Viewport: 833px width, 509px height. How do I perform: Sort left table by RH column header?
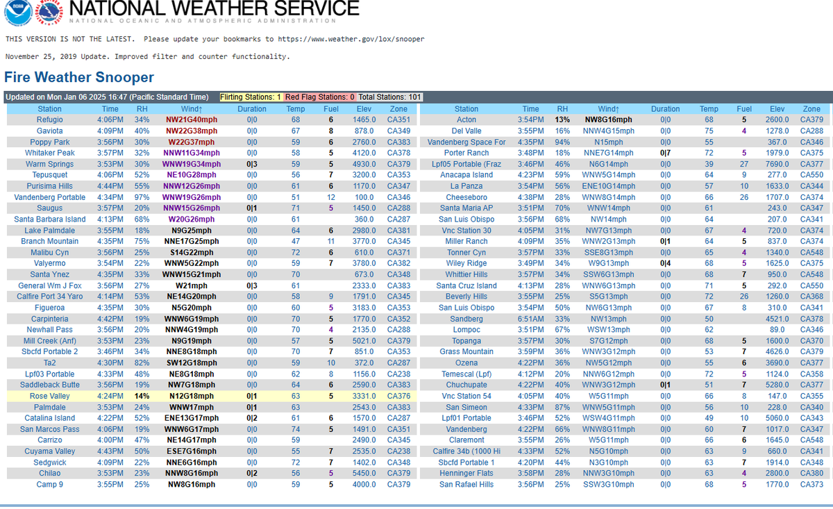[142, 109]
